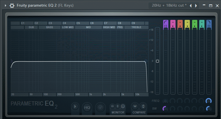This screenshot has height=119, width=221.
Task: Click the slope order icon on blue band 7
Action: click(x=209, y=26)
